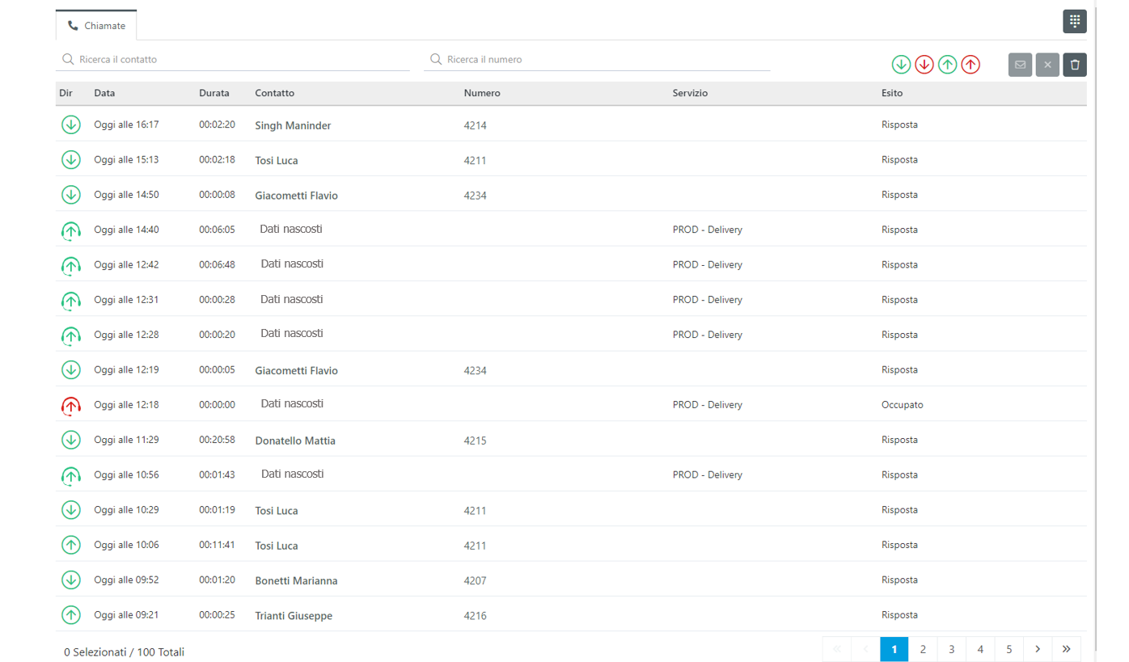
Task: Go to next page arrow
Action: [1038, 649]
